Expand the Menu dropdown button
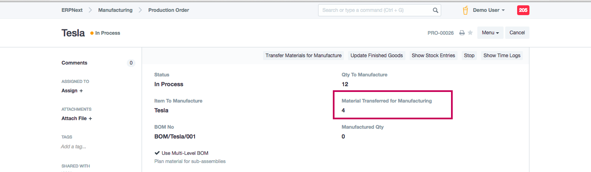The width and height of the screenshot is (591, 172). [x=490, y=33]
